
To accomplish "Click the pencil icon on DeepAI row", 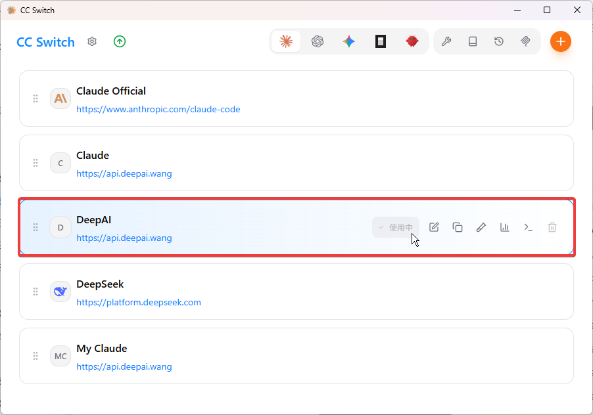I will 481,227.
